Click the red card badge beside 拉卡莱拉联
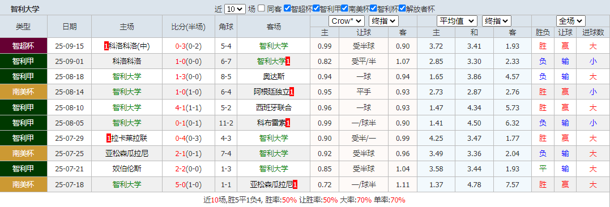The width and height of the screenshot is (610, 207). click(x=108, y=138)
